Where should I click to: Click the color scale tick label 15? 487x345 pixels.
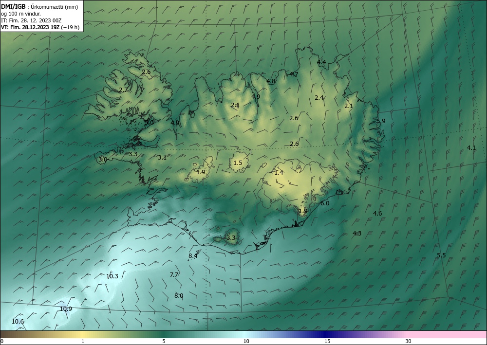(327, 341)
